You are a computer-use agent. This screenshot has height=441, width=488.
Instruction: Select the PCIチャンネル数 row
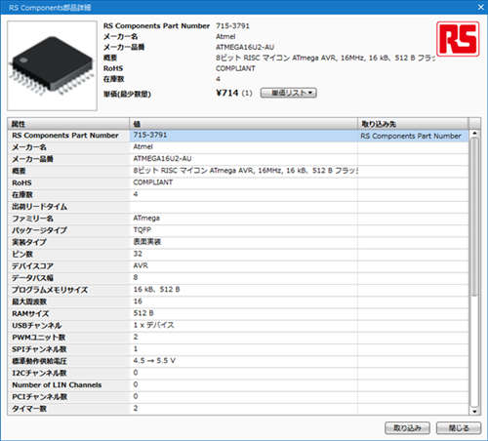point(238,396)
